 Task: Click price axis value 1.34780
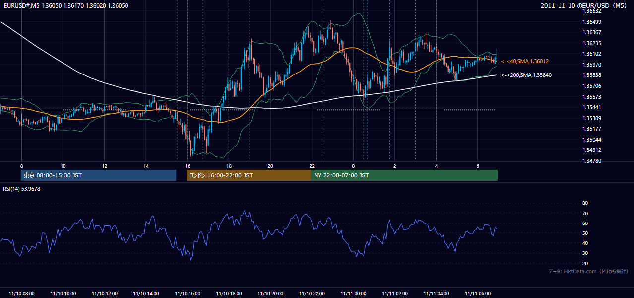pyautogui.click(x=592, y=161)
